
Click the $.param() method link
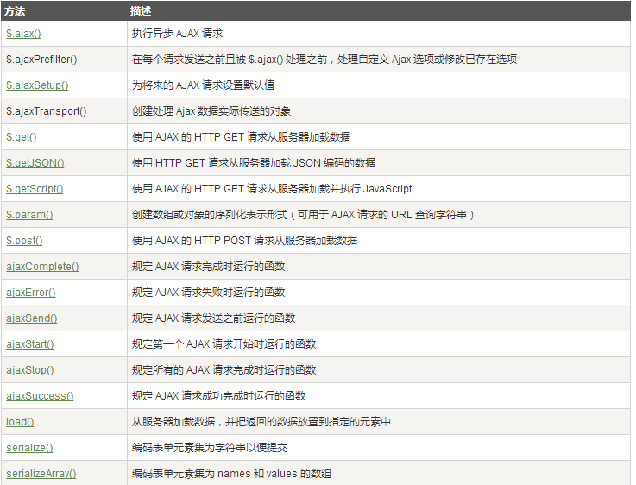[29, 215]
